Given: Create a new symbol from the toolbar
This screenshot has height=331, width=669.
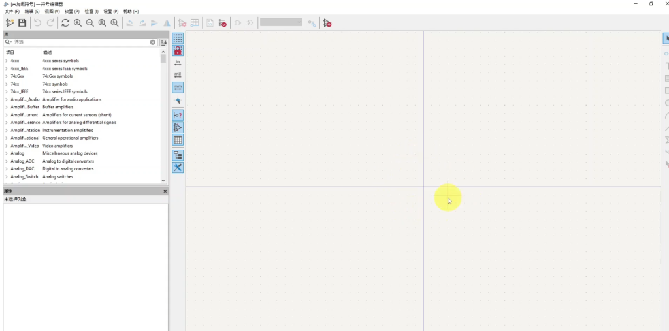Looking at the screenshot, I should (x=10, y=23).
